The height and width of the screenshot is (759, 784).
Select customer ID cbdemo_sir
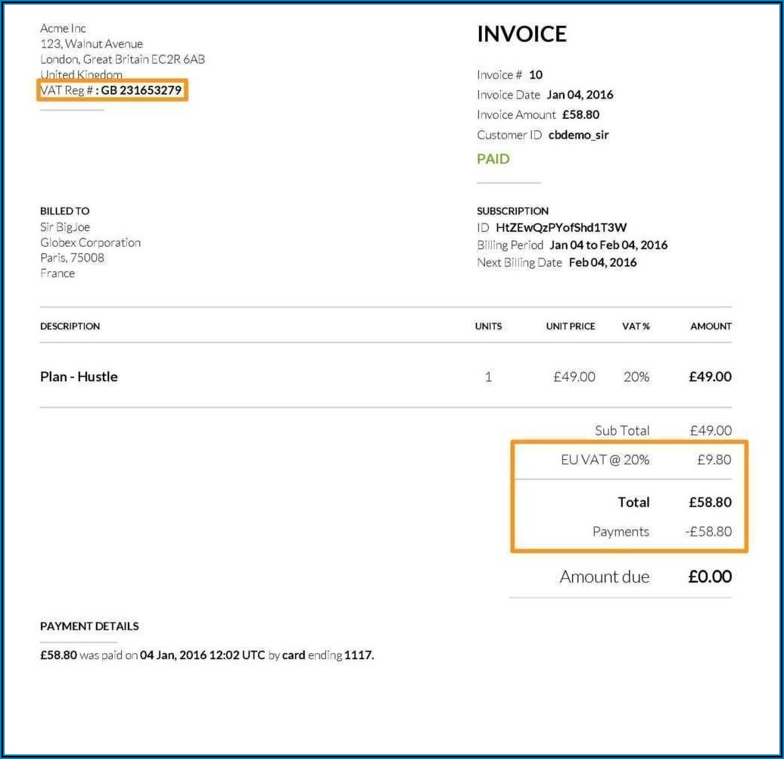click(578, 135)
